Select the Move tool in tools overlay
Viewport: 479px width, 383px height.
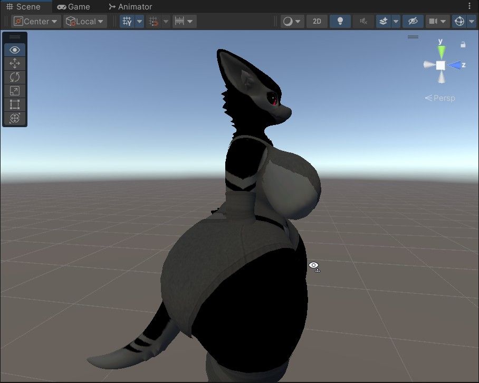coord(15,63)
